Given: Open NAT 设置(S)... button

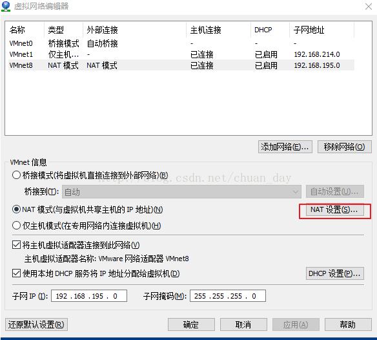Looking at the screenshot, I should click(x=335, y=209).
